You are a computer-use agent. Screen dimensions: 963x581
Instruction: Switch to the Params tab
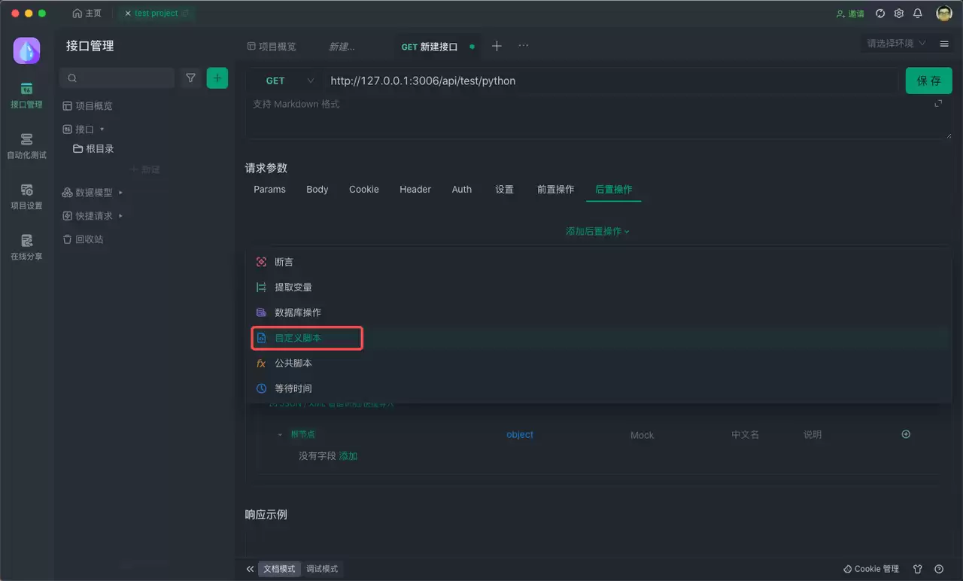pos(269,190)
